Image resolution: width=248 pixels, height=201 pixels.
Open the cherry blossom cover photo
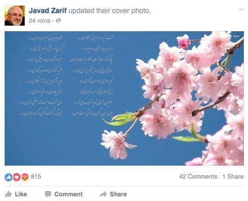coord(124,98)
